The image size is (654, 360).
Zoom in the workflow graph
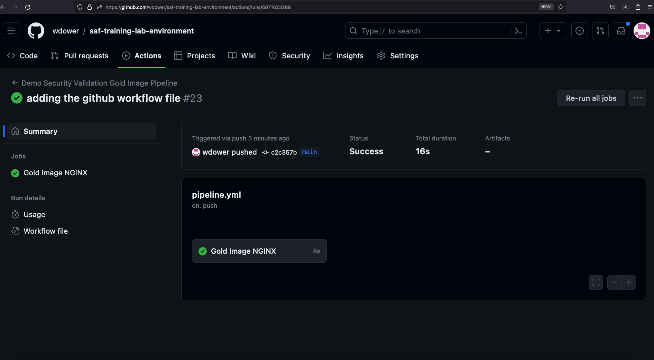628,282
